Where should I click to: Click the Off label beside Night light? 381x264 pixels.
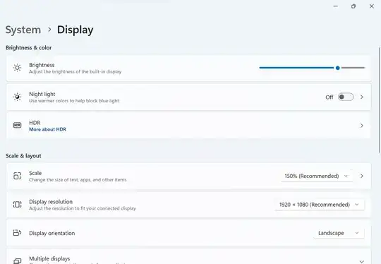pyautogui.click(x=329, y=97)
